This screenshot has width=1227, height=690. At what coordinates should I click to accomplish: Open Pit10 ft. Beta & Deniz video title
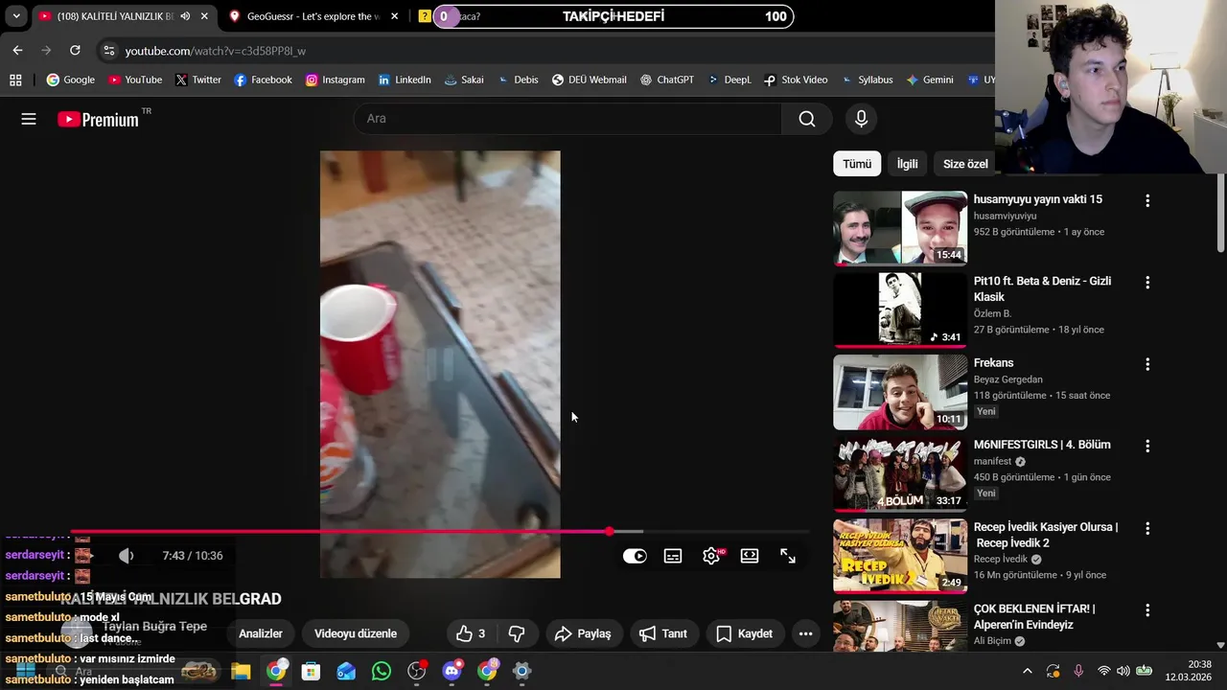click(x=1042, y=288)
